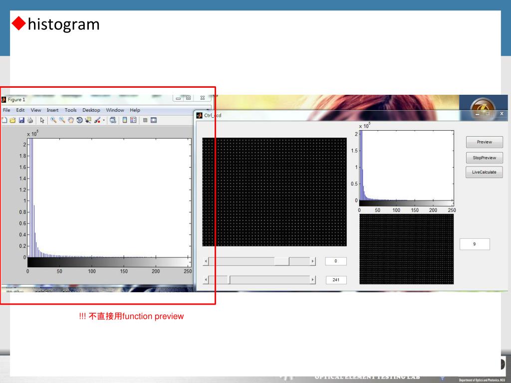Click the Print Figure icon
Screen dimensions: 511x383
click(x=30, y=120)
